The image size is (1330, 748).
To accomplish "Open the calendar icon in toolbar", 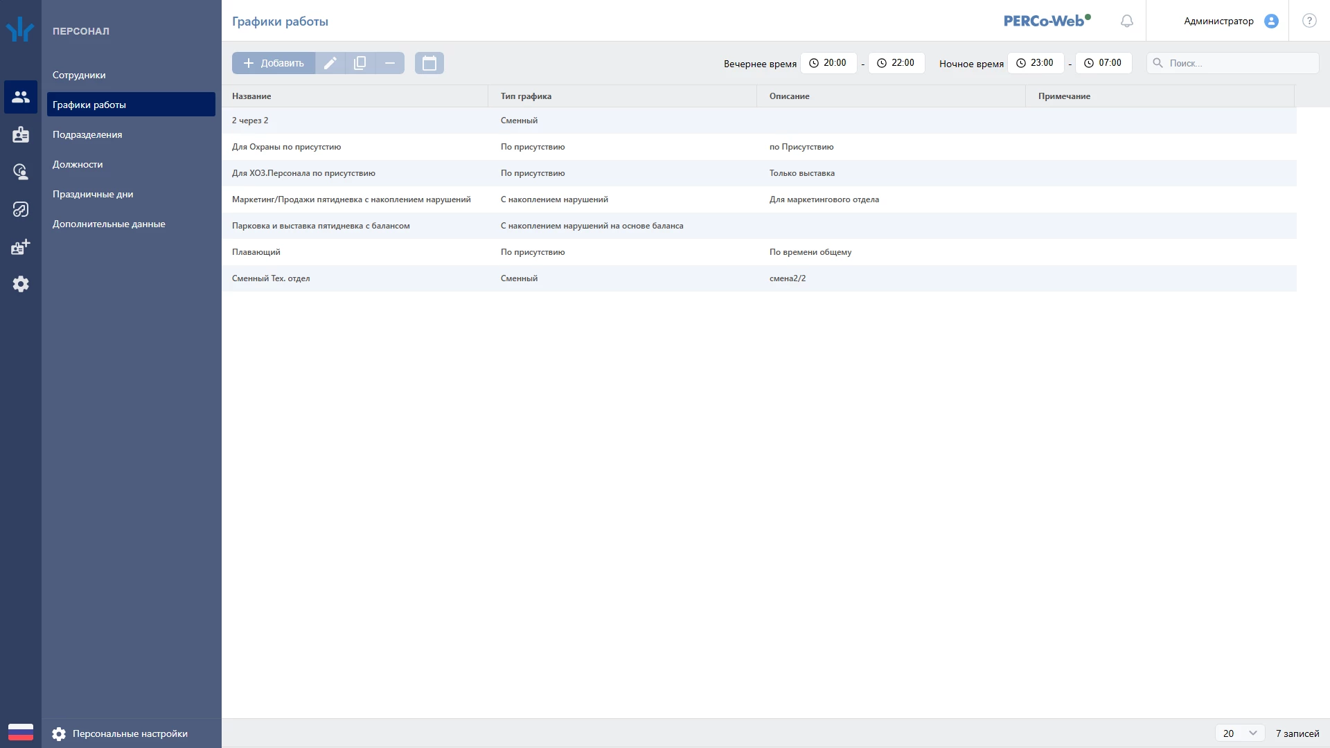I will coord(429,63).
